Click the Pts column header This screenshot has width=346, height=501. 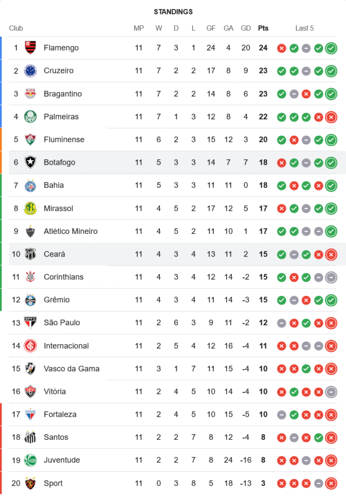click(x=263, y=28)
